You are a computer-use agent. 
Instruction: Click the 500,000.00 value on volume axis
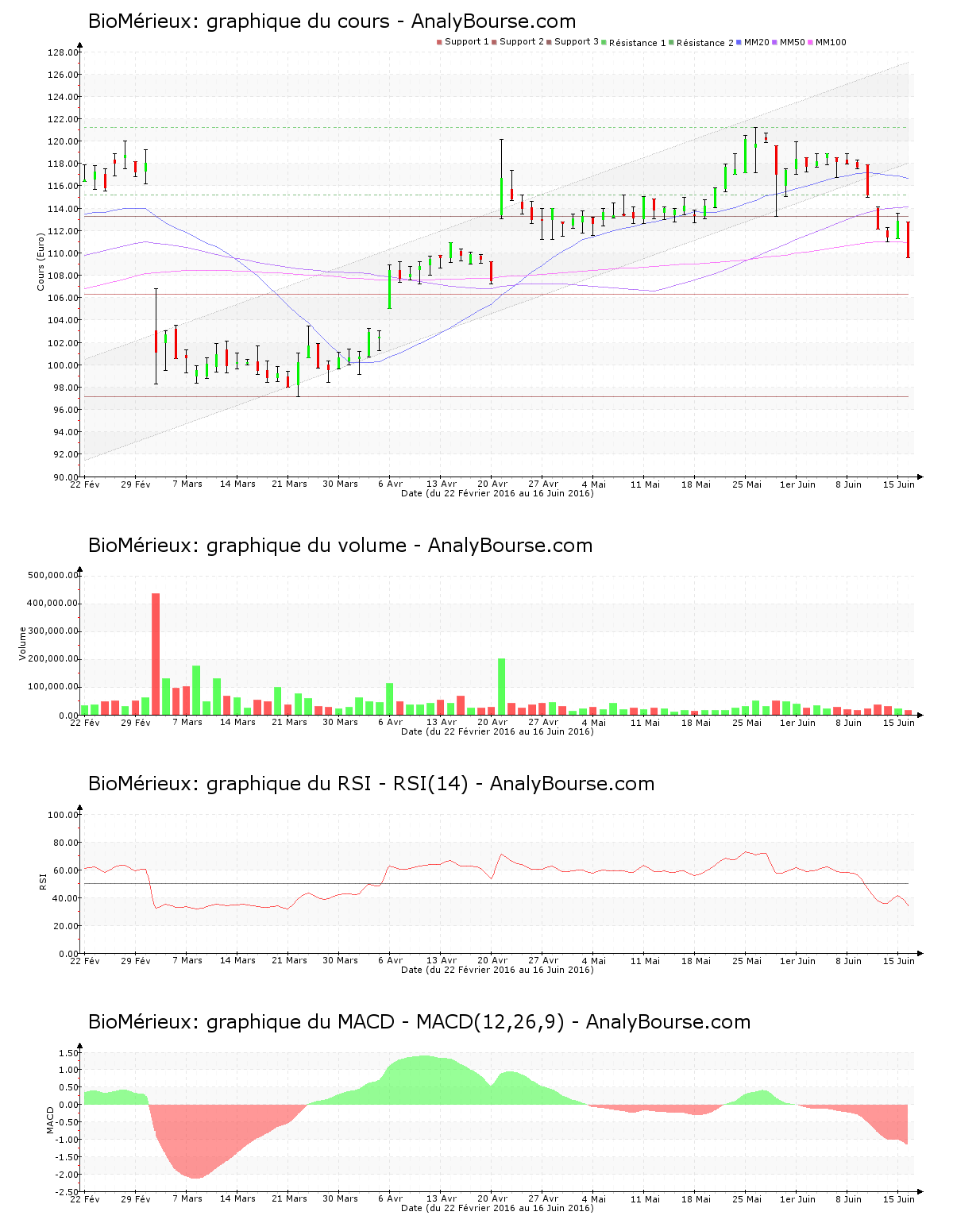pos(53,575)
